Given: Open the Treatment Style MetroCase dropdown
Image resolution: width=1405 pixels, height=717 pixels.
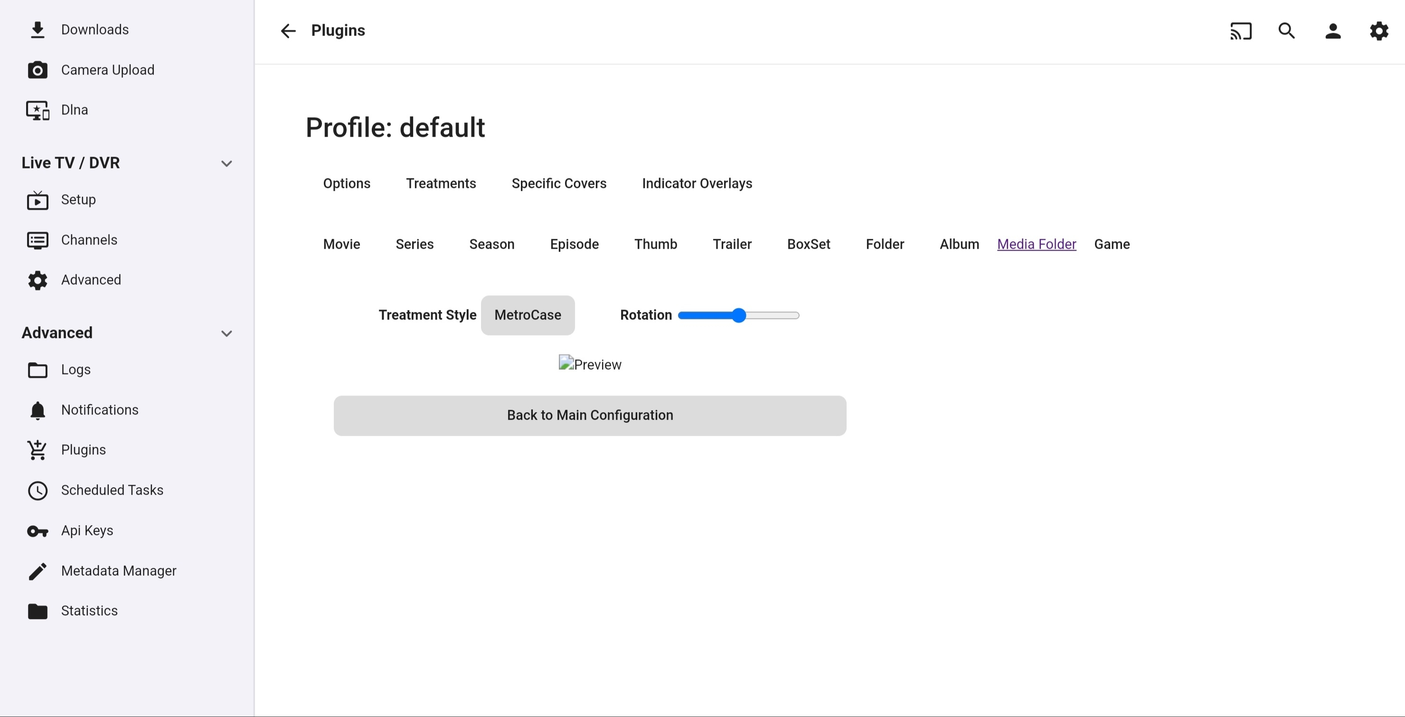Looking at the screenshot, I should click(x=528, y=315).
